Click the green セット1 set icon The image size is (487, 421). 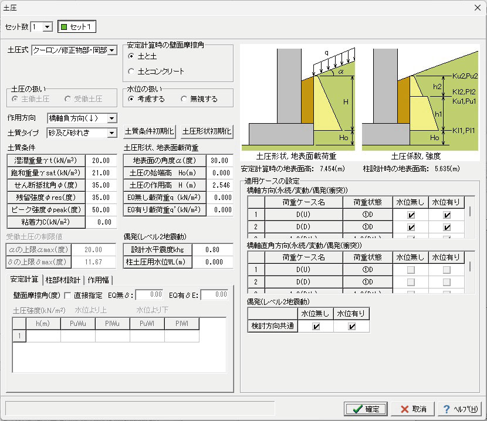(x=65, y=27)
